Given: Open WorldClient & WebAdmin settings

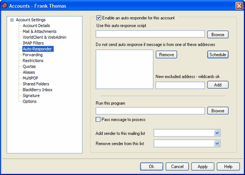Looking at the screenshot, I should [x=44, y=37].
